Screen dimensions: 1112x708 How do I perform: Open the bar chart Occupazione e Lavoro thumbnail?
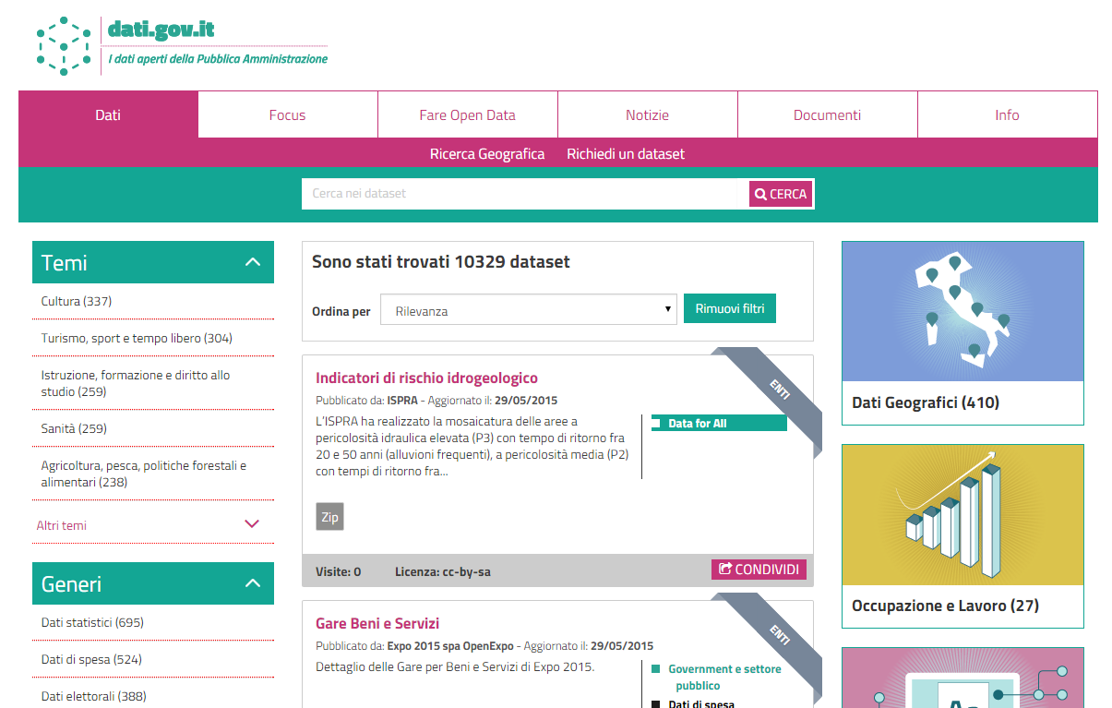963,514
